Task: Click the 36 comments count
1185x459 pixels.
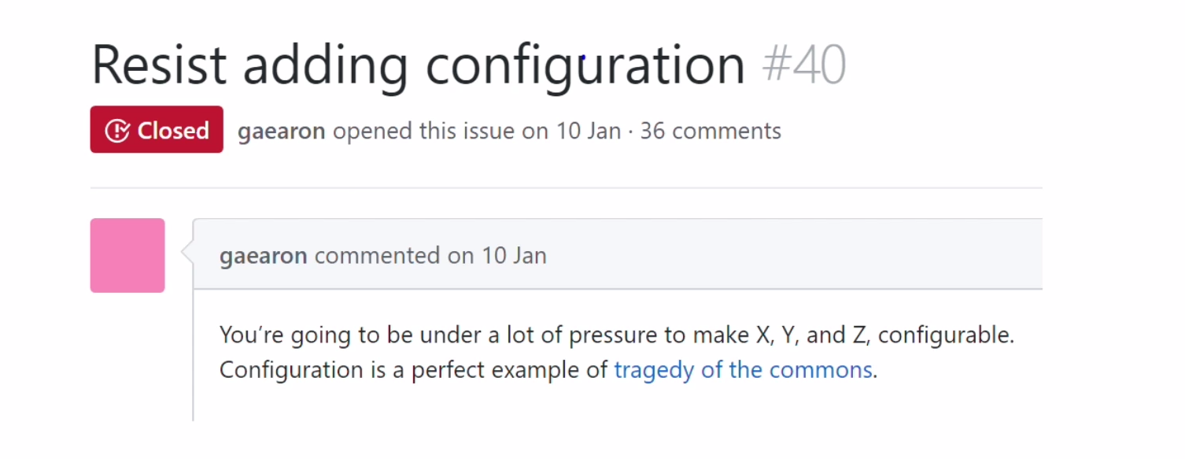Action: [711, 131]
